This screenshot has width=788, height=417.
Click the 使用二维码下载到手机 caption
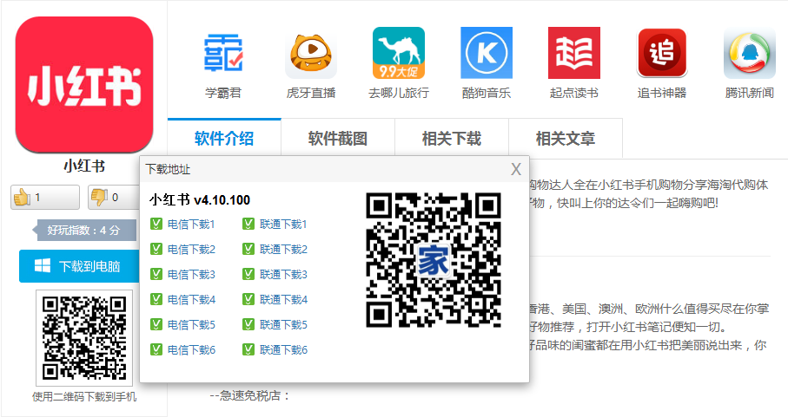[84, 397]
